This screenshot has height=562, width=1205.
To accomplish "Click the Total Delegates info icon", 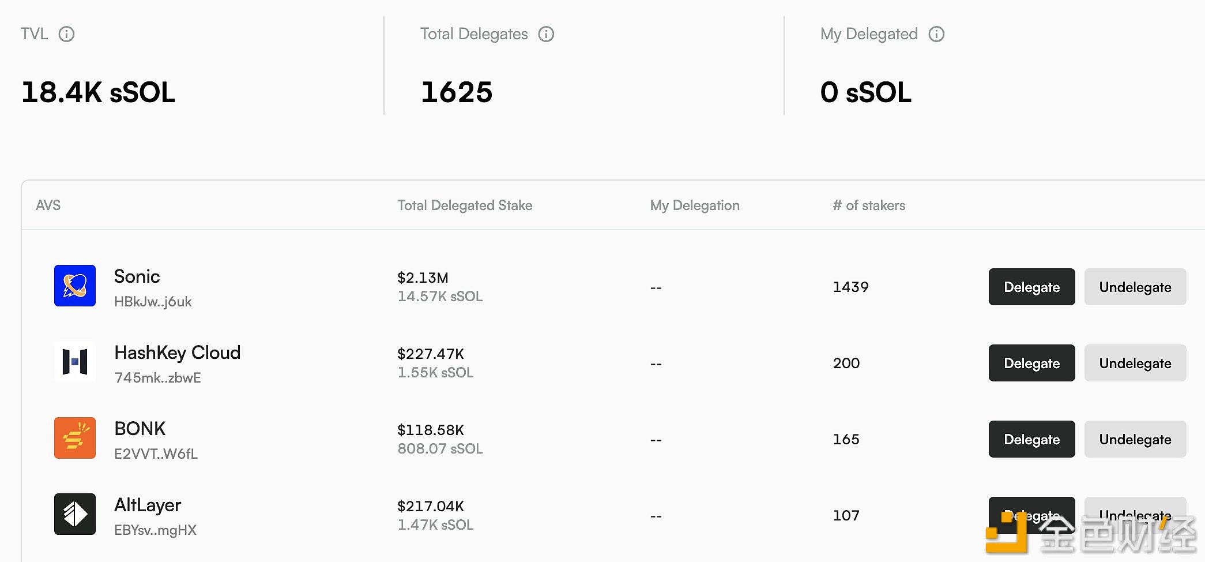I will [546, 35].
